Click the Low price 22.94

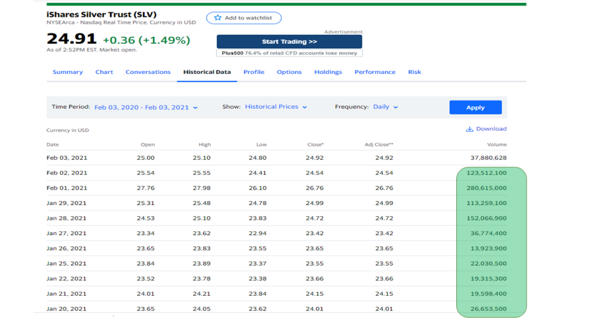pyautogui.click(x=258, y=233)
